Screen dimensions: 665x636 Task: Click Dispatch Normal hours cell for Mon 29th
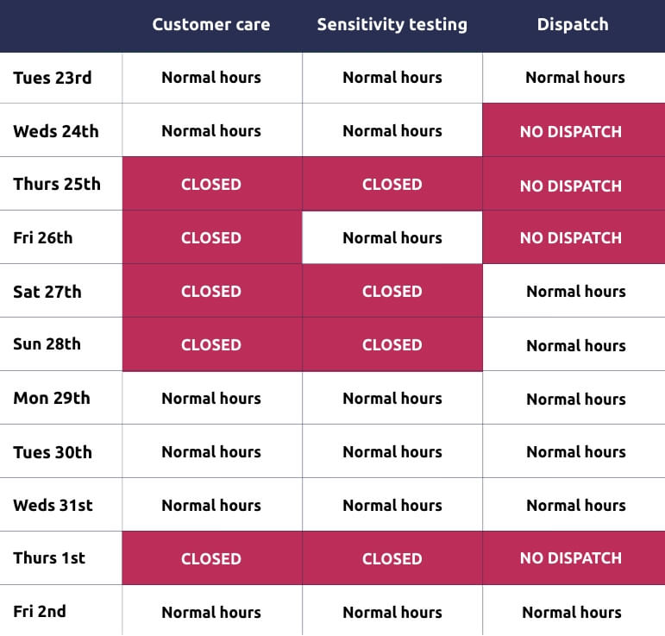click(575, 399)
